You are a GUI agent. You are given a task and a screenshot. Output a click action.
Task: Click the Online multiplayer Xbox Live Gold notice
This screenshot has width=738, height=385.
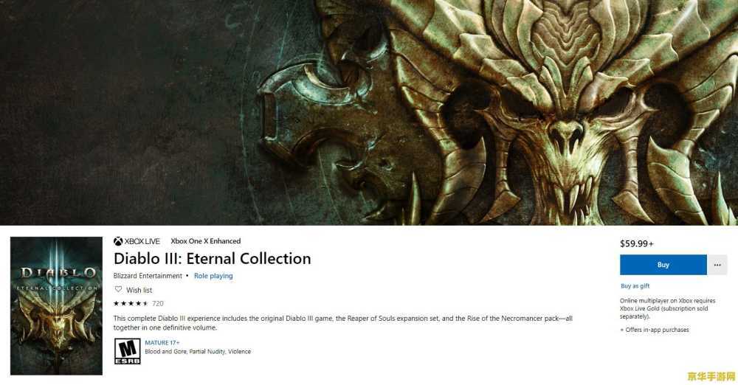(x=667, y=308)
